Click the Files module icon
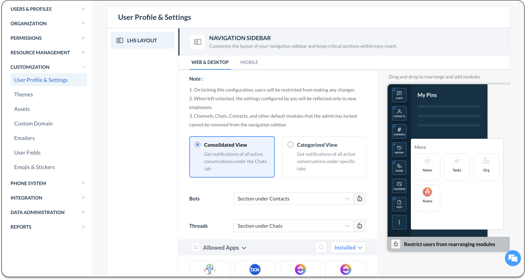Image resolution: width=526 pixels, height=280 pixels. click(x=399, y=204)
